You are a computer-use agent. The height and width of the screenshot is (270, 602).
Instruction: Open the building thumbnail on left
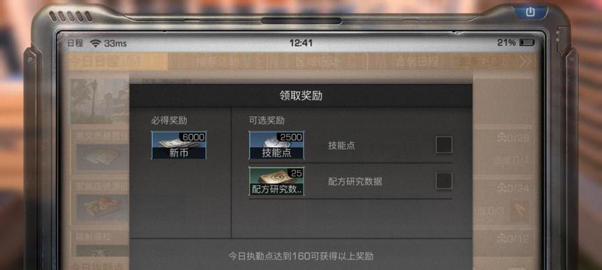(99, 102)
